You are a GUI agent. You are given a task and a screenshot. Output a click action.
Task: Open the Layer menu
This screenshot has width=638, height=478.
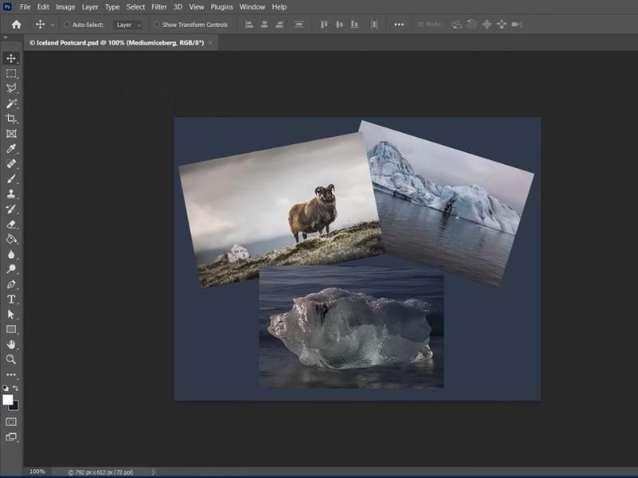click(90, 7)
